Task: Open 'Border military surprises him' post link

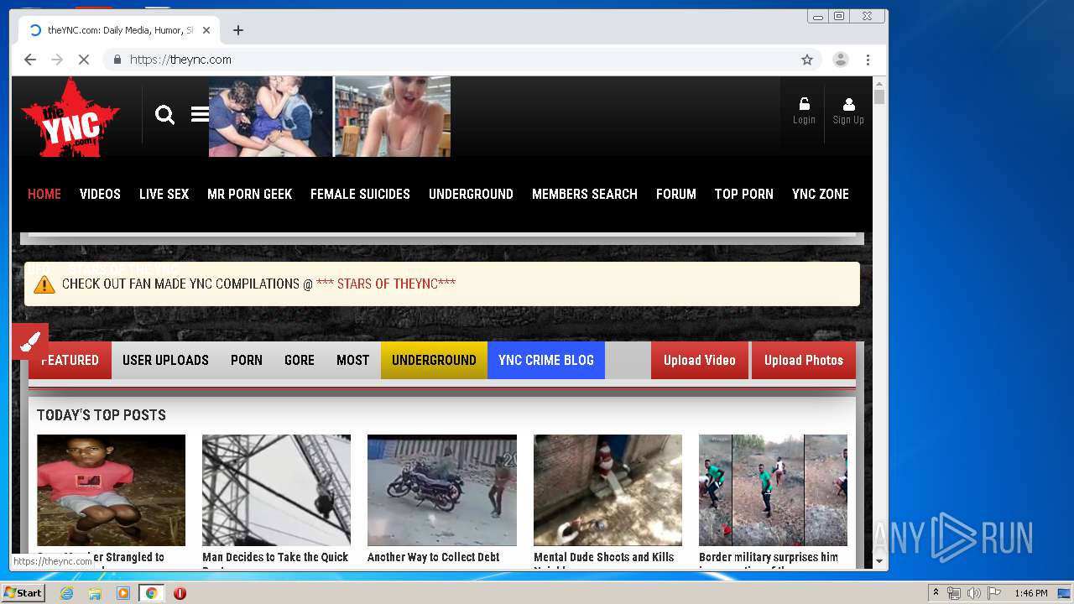Action: (x=769, y=557)
